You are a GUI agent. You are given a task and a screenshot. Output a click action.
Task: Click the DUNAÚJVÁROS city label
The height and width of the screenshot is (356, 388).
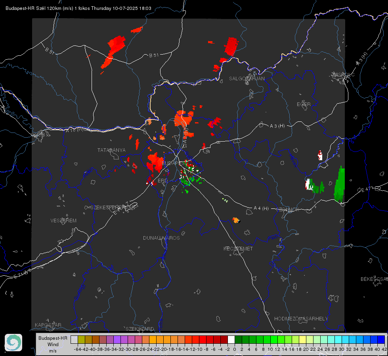click(x=161, y=238)
